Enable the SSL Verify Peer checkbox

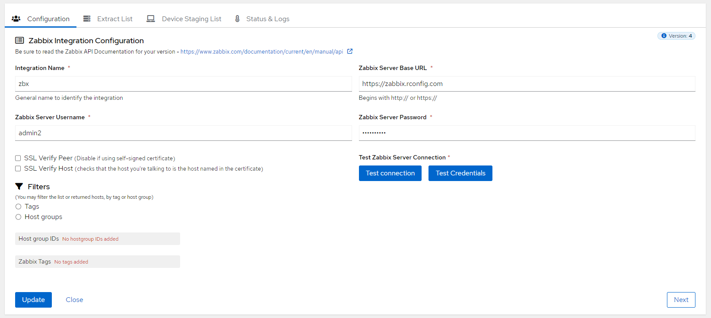[x=18, y=158]
